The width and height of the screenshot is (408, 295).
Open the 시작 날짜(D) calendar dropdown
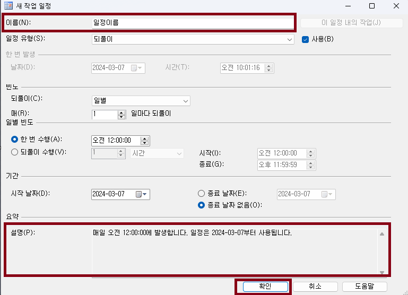(x=142, y=194)
